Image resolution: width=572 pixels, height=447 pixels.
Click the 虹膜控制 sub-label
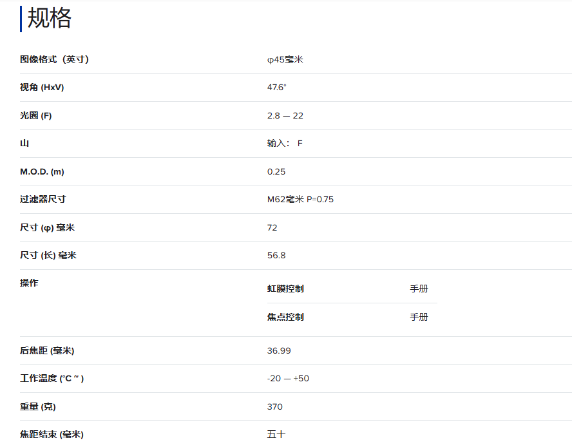(x=285, y=289)
